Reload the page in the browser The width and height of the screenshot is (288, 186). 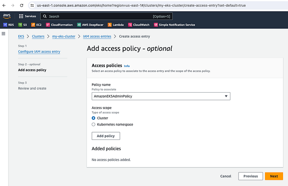click(x=21, y=5)
